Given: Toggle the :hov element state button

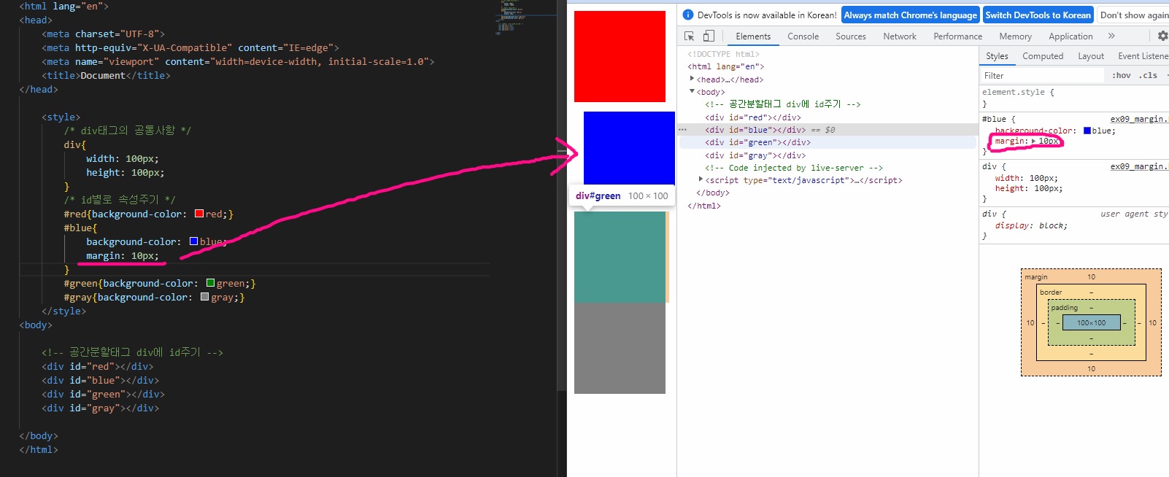Looking at the screenshot, I should point(1122,75).
